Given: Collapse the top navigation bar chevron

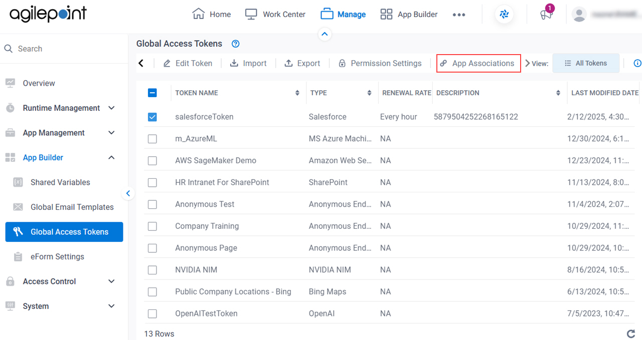Looking at the screenshot, I should tap(325, 34).
